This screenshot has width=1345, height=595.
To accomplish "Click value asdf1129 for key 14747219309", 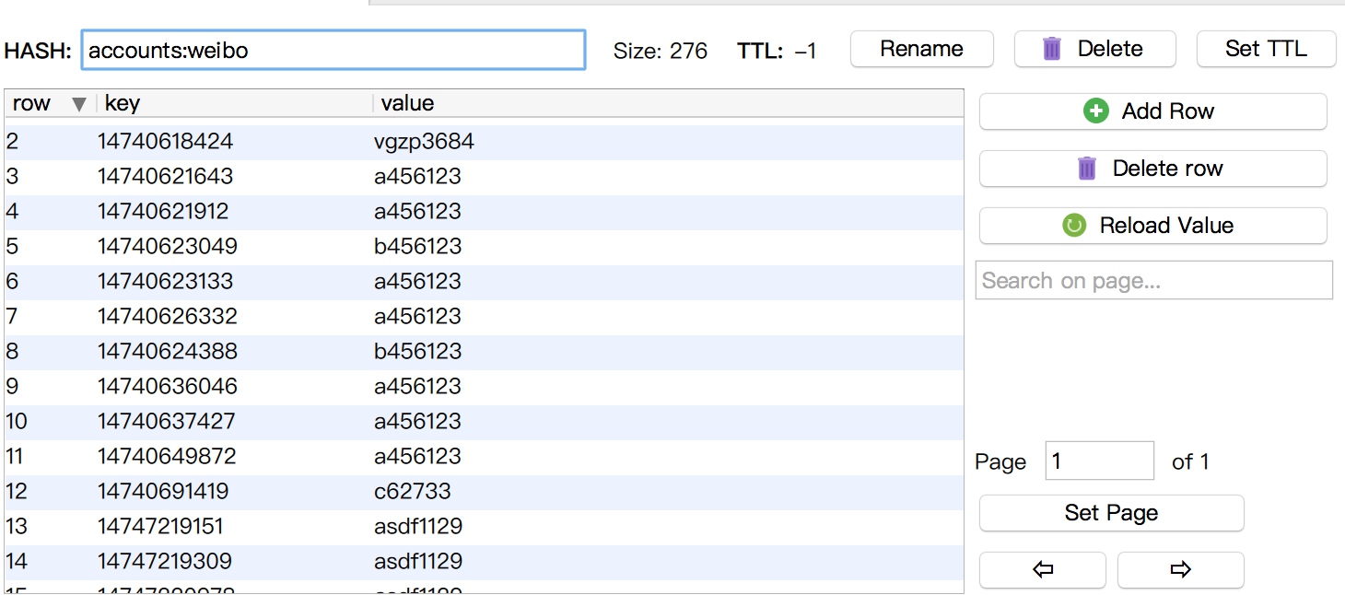I will pos(418,562).
